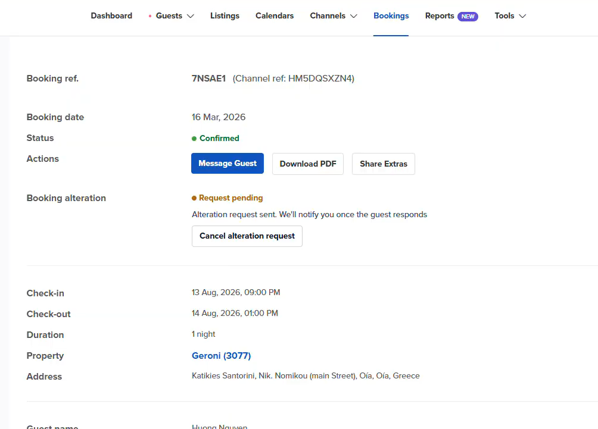This screenshot has height=429, width=598.
Task: Download the booking PDF
Action: pos(307,164)
